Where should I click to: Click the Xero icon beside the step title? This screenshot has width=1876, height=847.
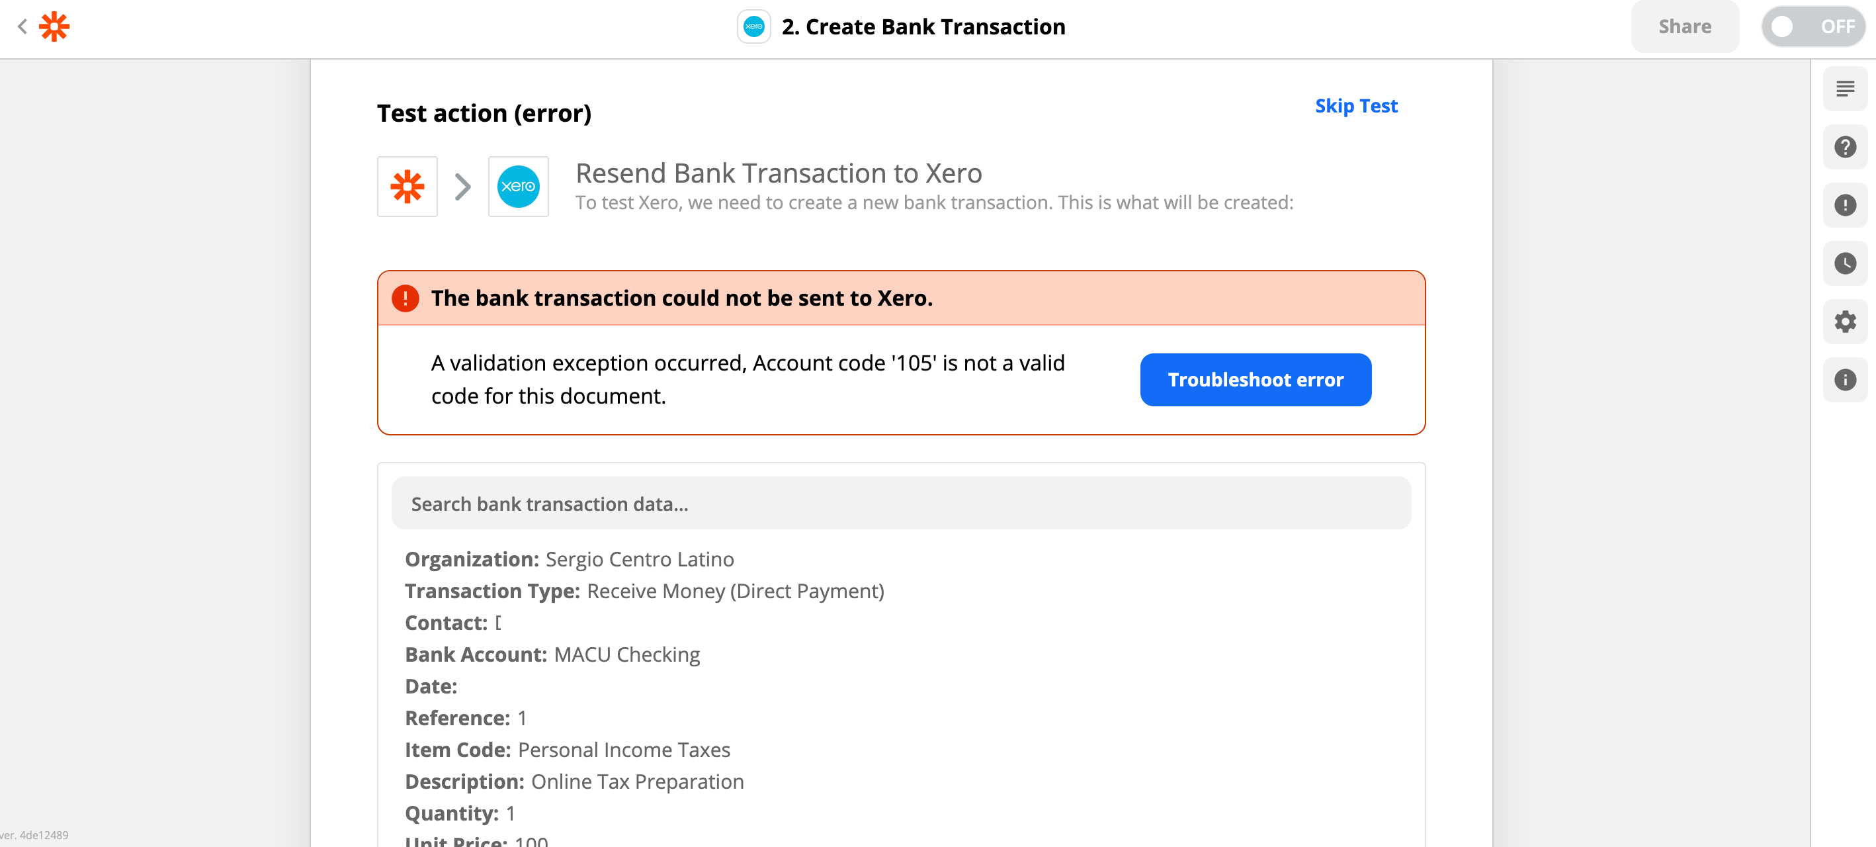click(753, 27)
